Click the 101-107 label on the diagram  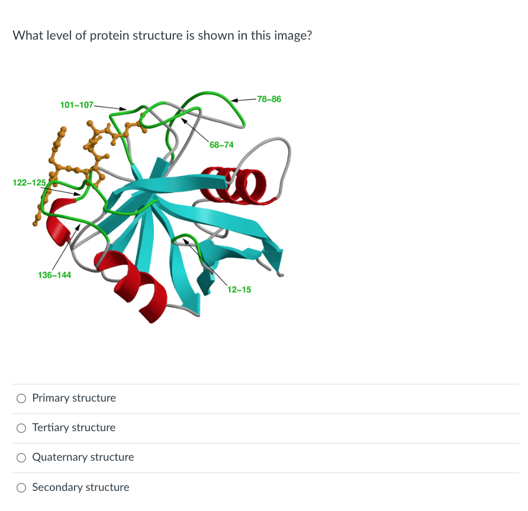77,105
